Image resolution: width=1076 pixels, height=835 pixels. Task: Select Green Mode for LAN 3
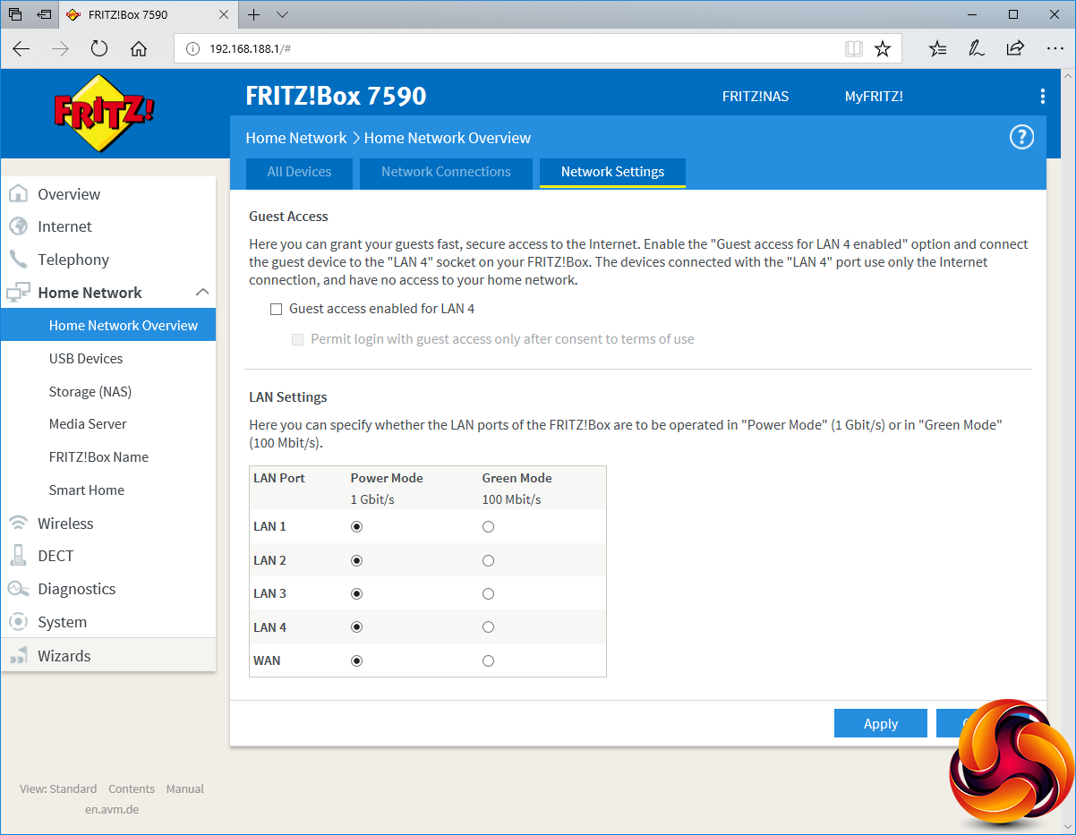coord(488,593)
